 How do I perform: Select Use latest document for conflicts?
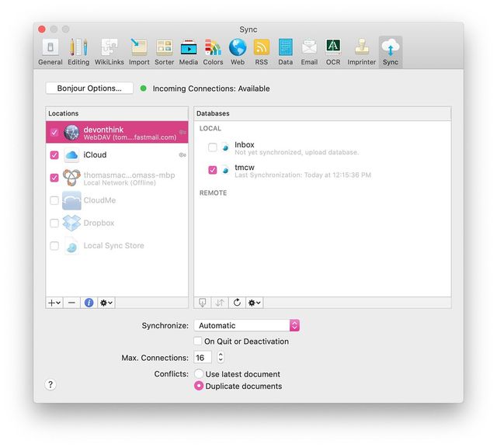pyautogui.click(x=199, y=373)
